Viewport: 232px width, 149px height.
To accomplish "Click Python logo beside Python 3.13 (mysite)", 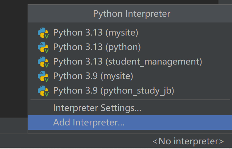I will [x=42, y=33].
